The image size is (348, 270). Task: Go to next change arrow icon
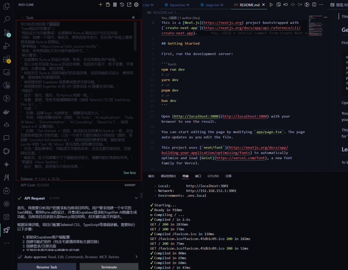300,5
